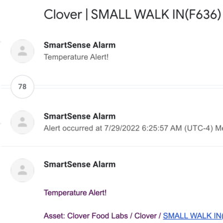Click the avatar beside the 'Alert occurred at' message
This screenshot has height=223, width=223.
click(22, 122)
